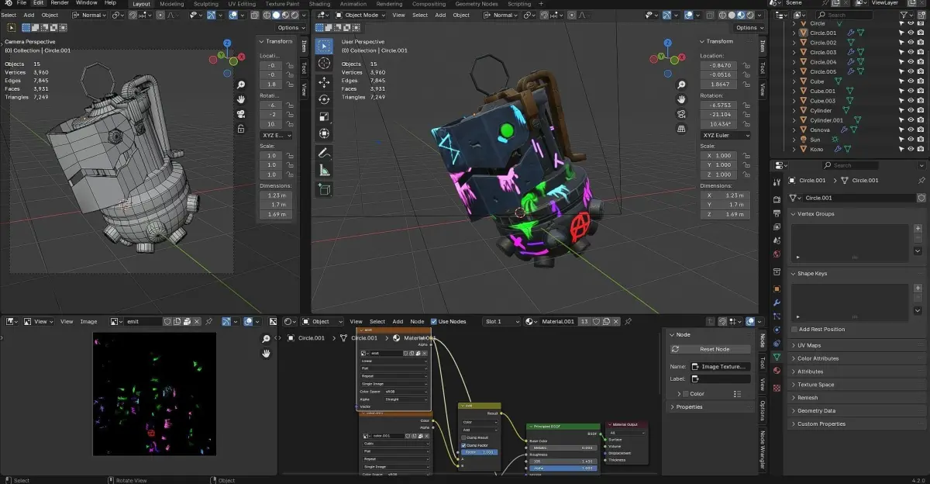Viewport: 930px width, 484px height.
Task: Open the Window menu
Action: click(86, 3)
